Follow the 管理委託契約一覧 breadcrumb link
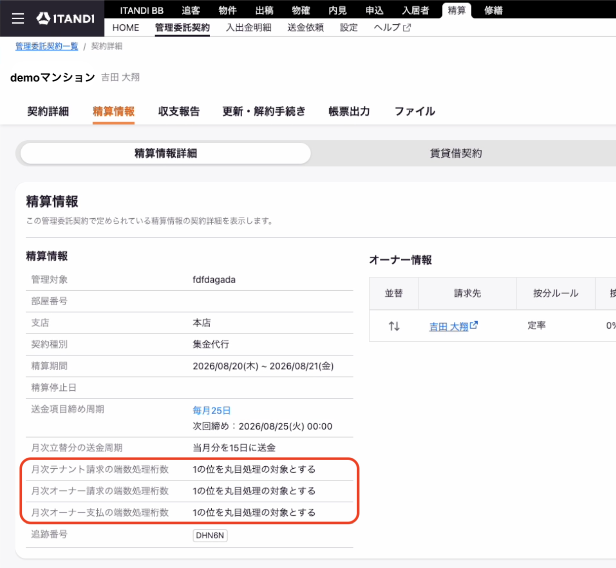 tap(47, 46)
